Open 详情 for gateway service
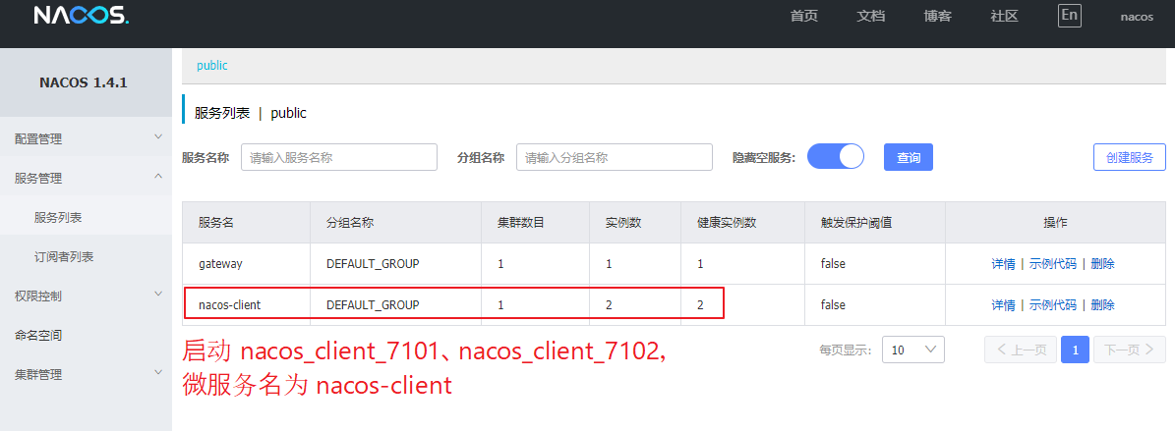1175x431 pixels. (1003, 263)
